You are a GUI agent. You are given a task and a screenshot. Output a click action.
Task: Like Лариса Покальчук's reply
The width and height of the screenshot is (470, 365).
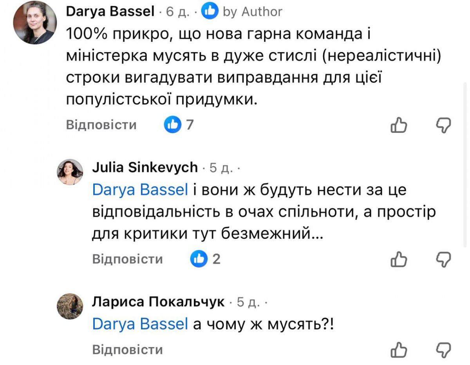(x=399, y=350)
